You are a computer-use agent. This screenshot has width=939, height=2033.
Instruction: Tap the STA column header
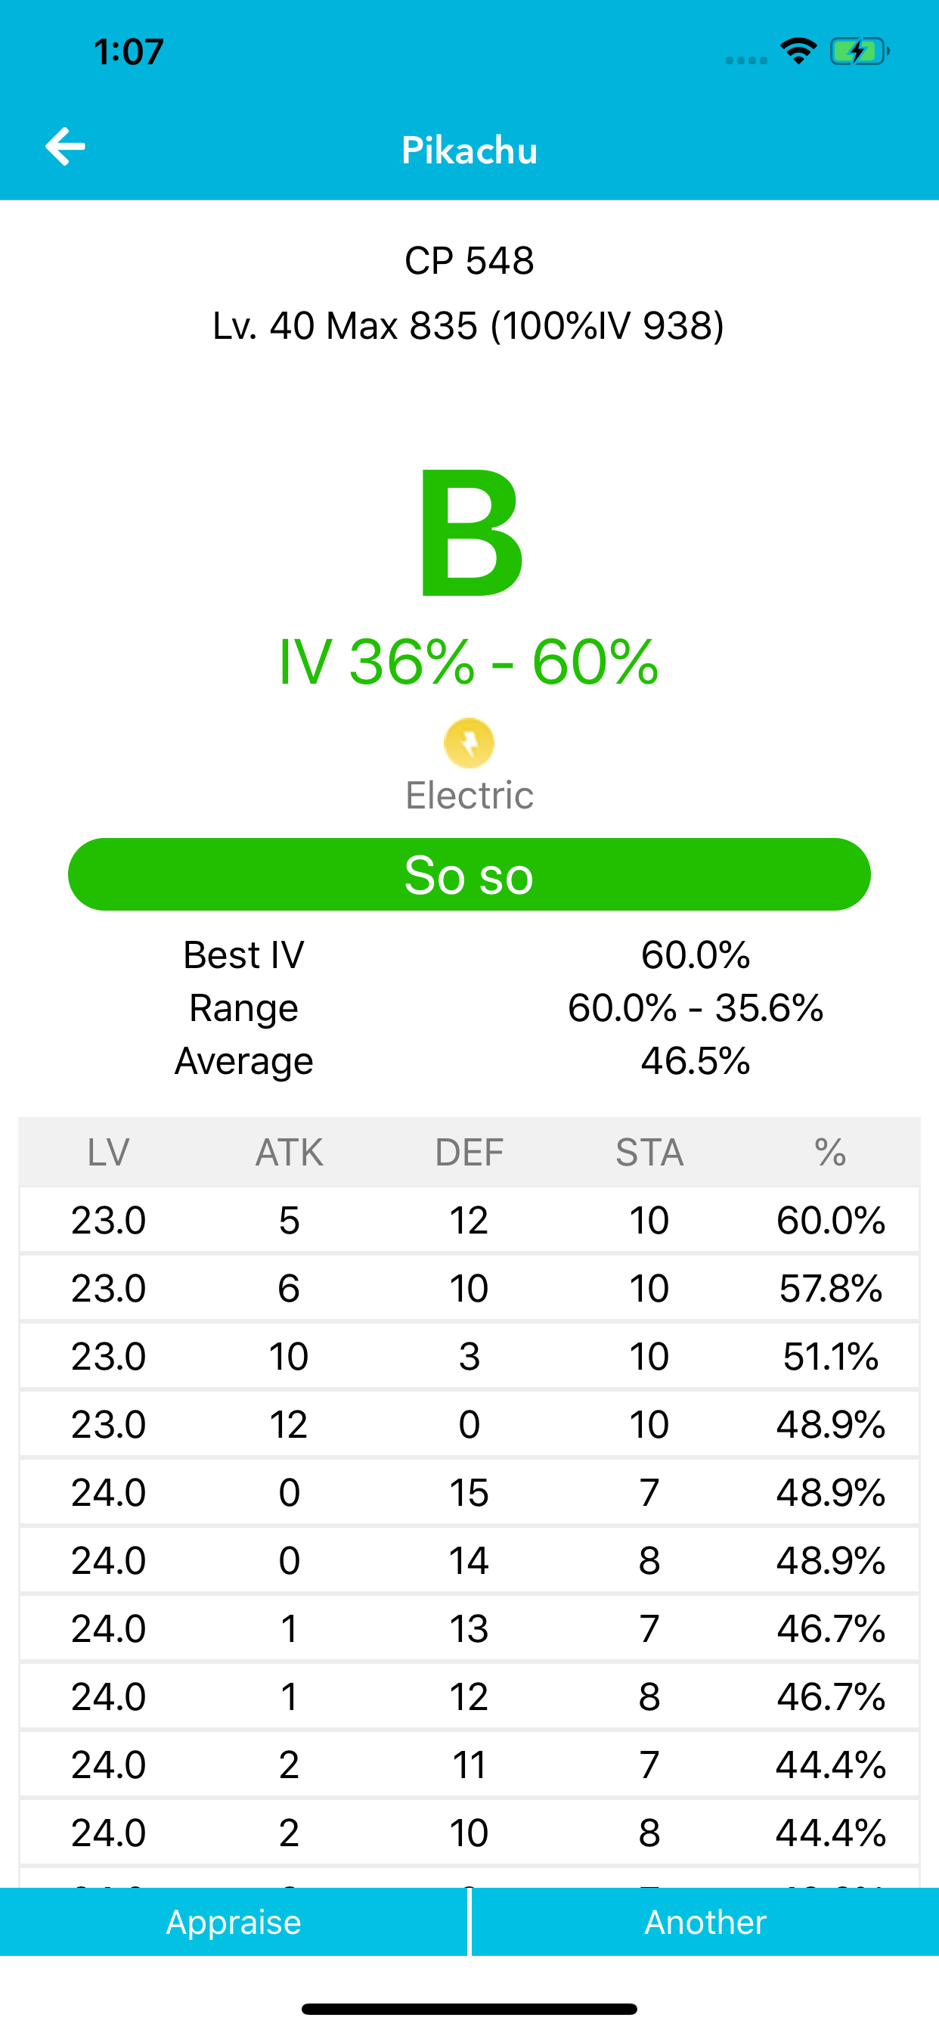coord(649,1152)
